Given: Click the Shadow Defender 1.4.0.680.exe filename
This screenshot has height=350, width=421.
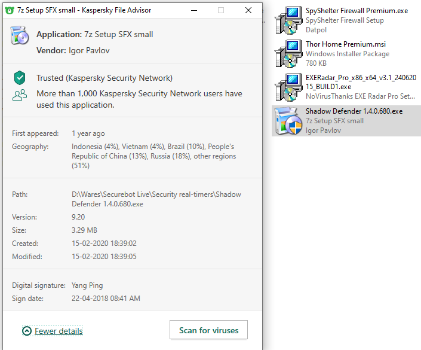Looking at the screenshot, I should pos(354,111).
